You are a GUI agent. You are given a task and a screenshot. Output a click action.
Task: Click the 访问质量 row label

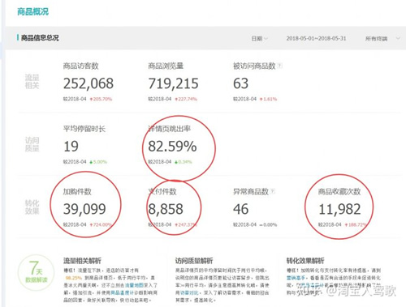click(x=32, y=144)
